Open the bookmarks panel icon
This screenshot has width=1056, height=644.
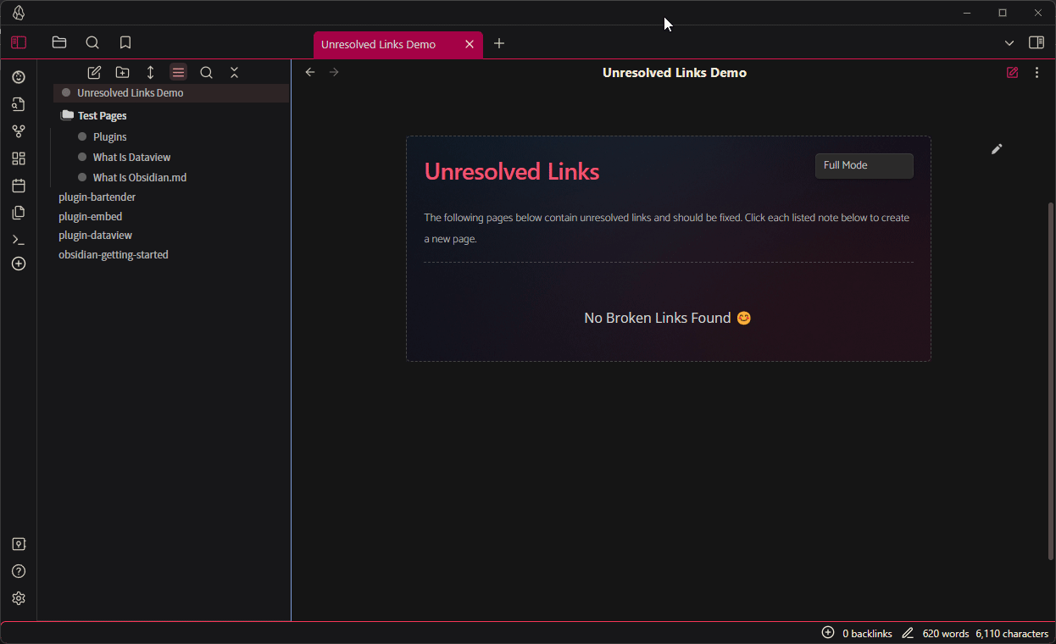[x=125, y=42]
